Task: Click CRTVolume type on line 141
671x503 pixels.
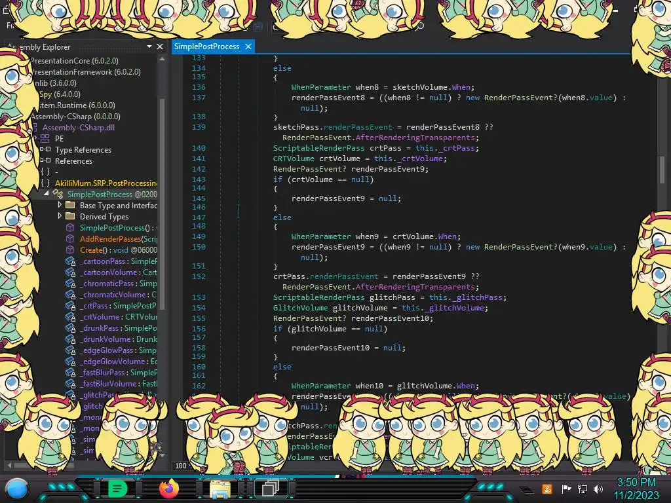Action: pyautogui.click(x=294, y=158)
